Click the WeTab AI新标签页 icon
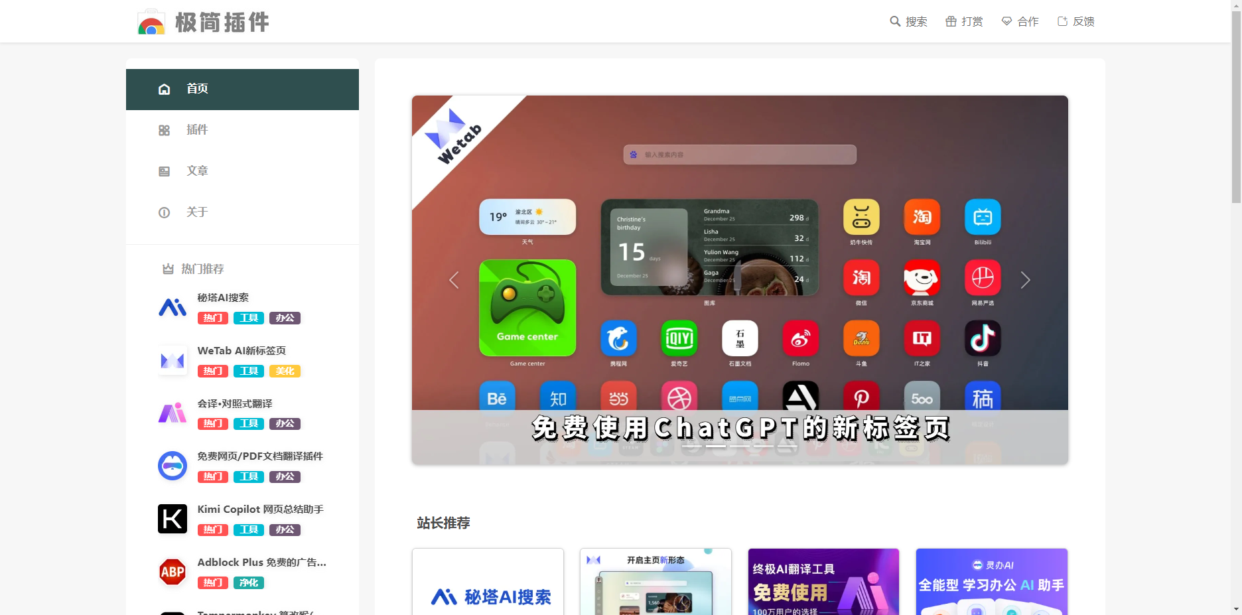The width and height of the screenshot is (1242, 615). [x=172, y=360]
